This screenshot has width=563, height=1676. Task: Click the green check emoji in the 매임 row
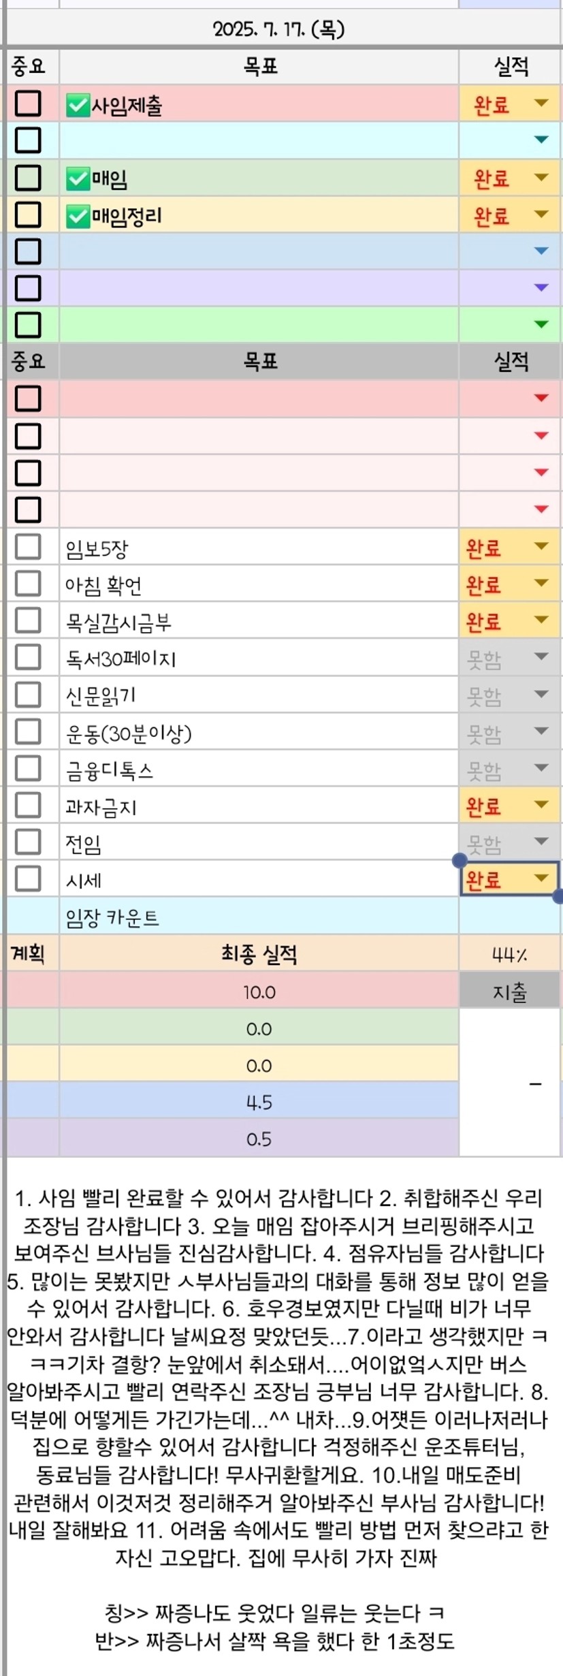(78, 179)
